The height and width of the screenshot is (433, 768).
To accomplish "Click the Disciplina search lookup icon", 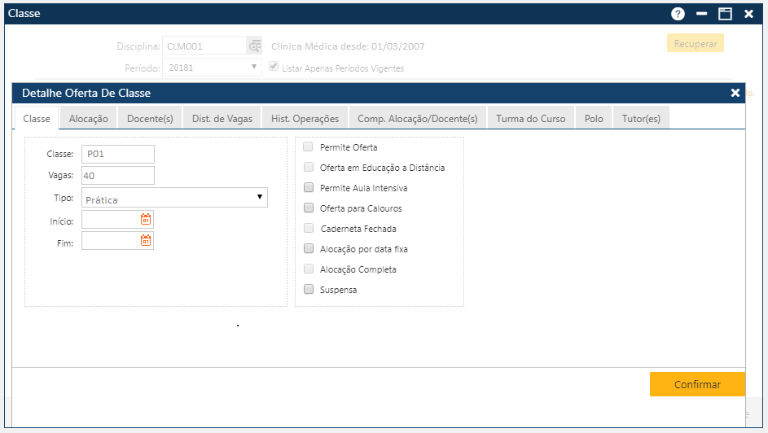I will point(255,46).
